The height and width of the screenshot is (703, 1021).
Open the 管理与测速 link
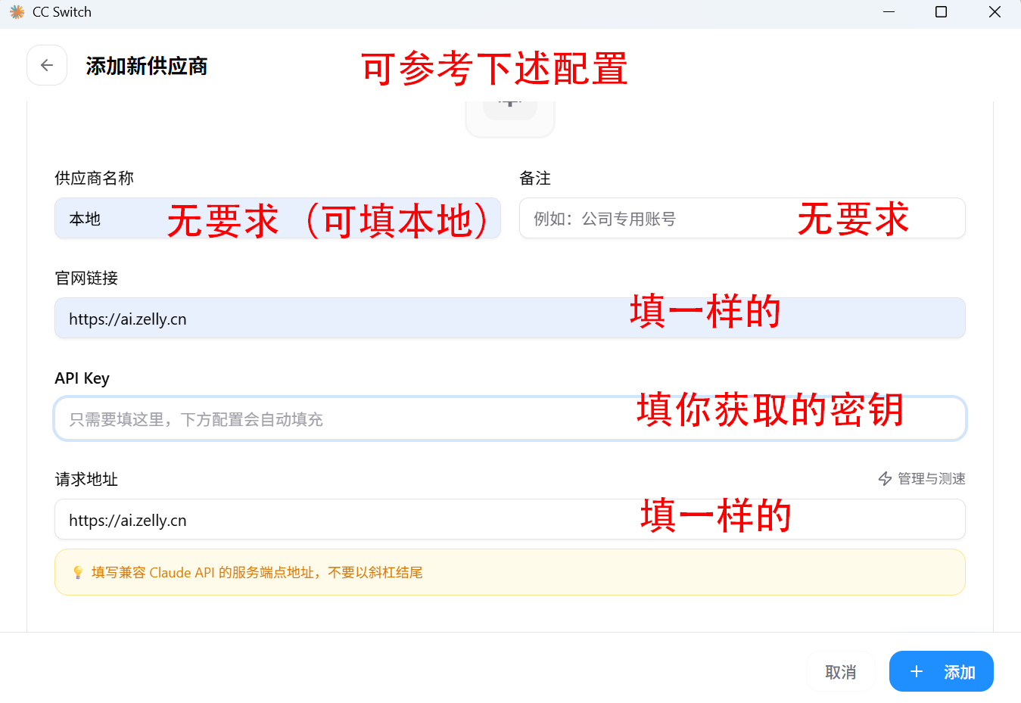930,479
